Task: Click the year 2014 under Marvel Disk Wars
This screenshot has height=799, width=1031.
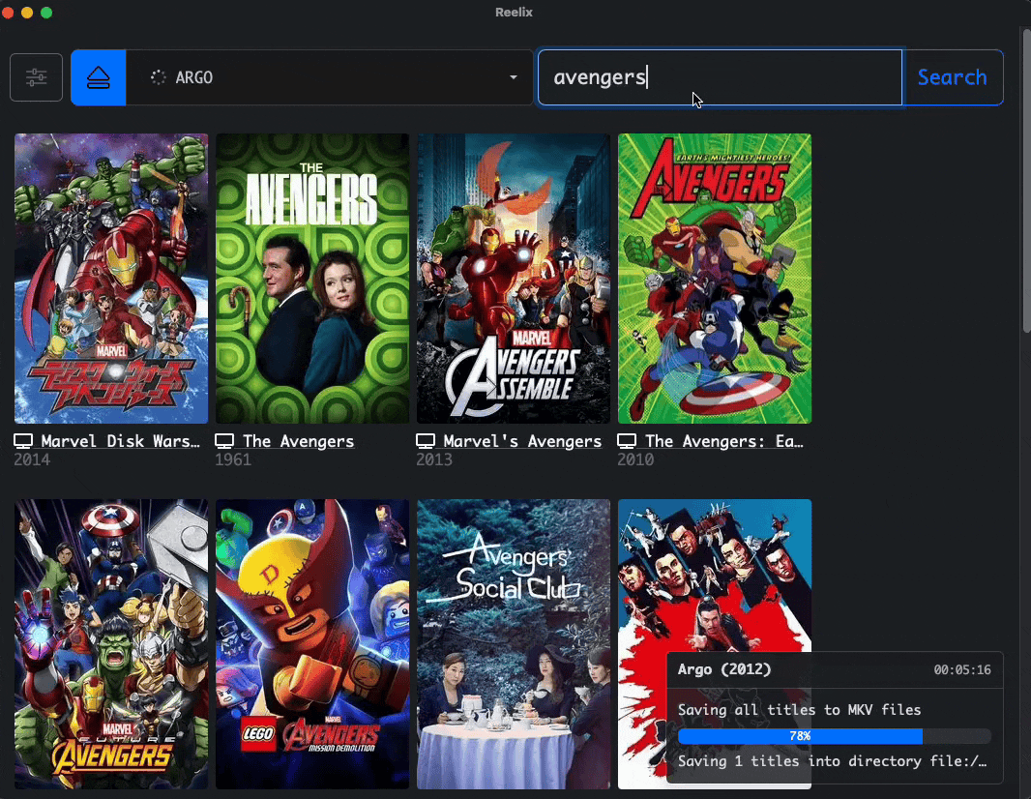Action: 32,459
